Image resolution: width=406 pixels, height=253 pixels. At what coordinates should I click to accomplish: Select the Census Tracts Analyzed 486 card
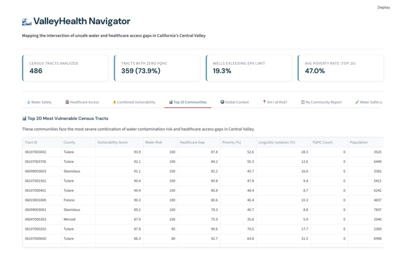(x=65, y=68)
